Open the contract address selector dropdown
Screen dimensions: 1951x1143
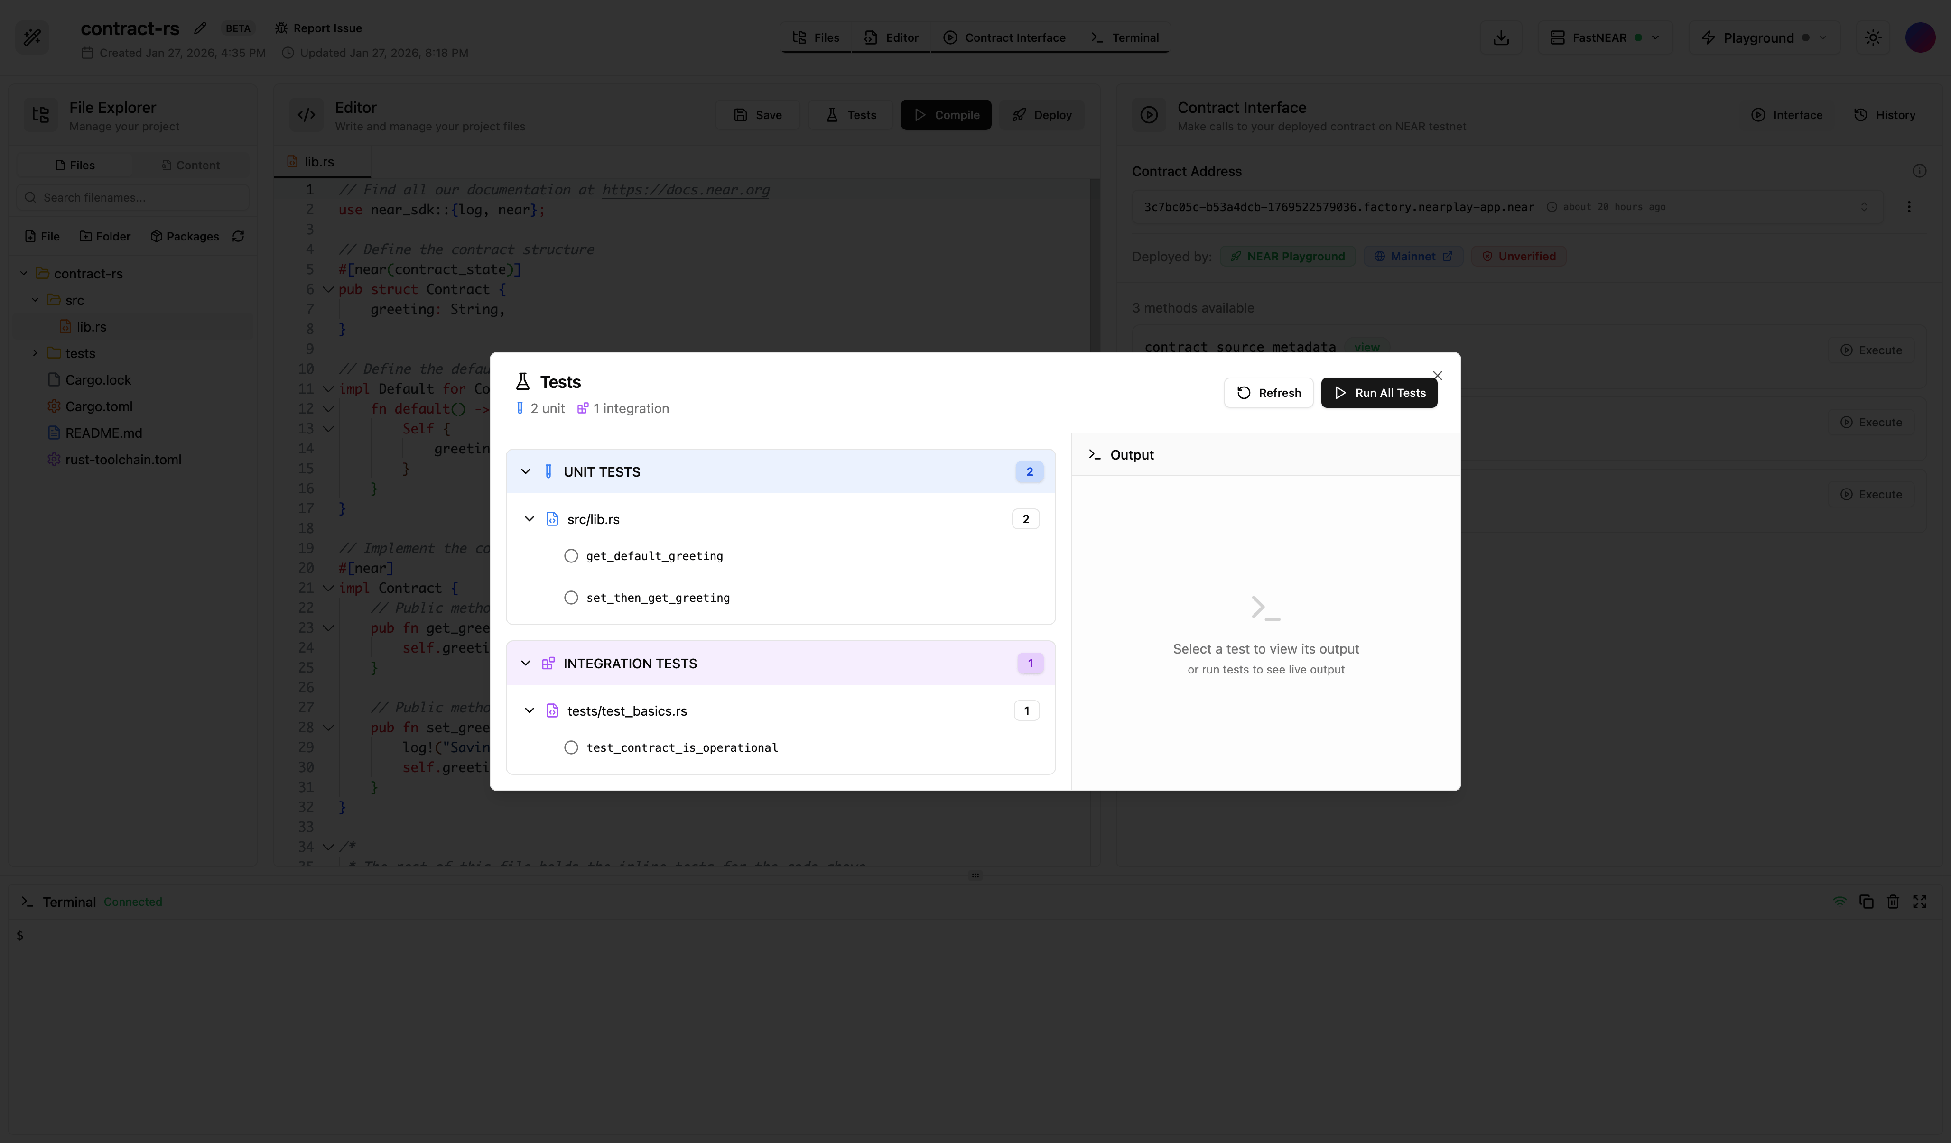click(x=1506, y=207)
